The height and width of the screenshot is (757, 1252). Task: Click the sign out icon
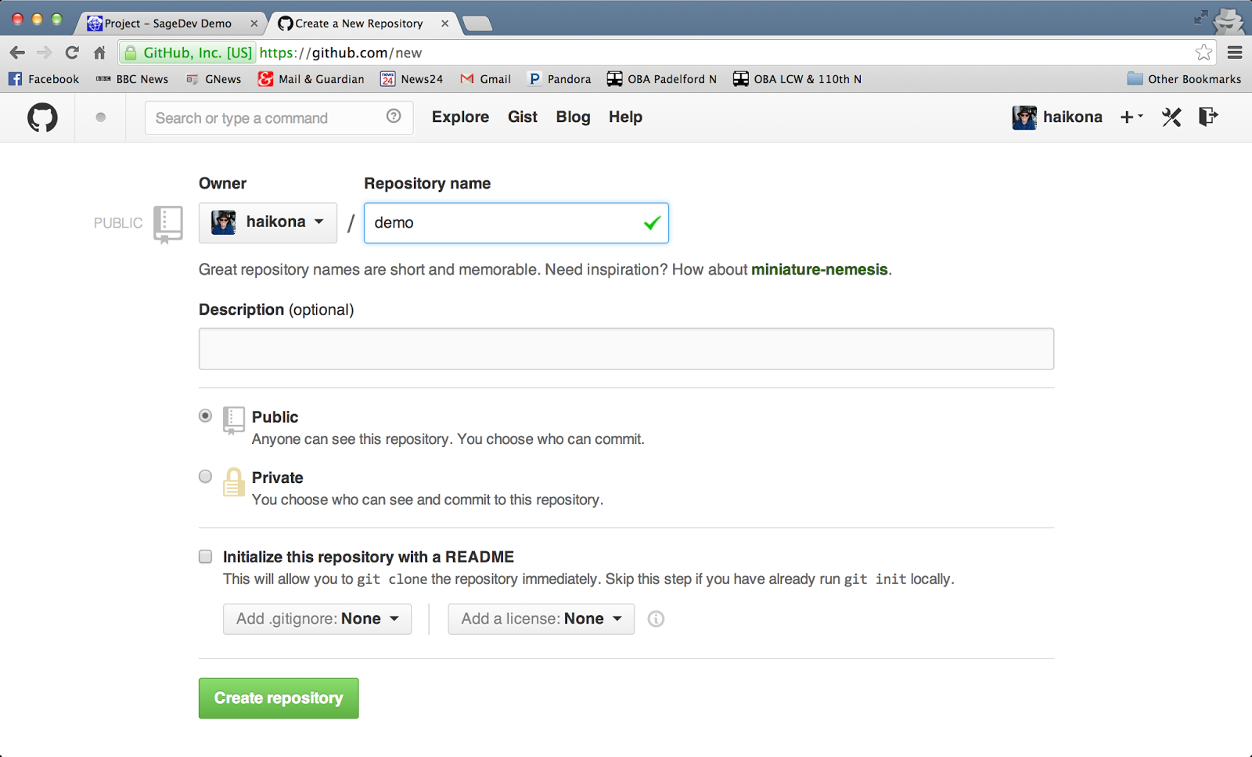pyautogui.click(x=1208, y=117)
